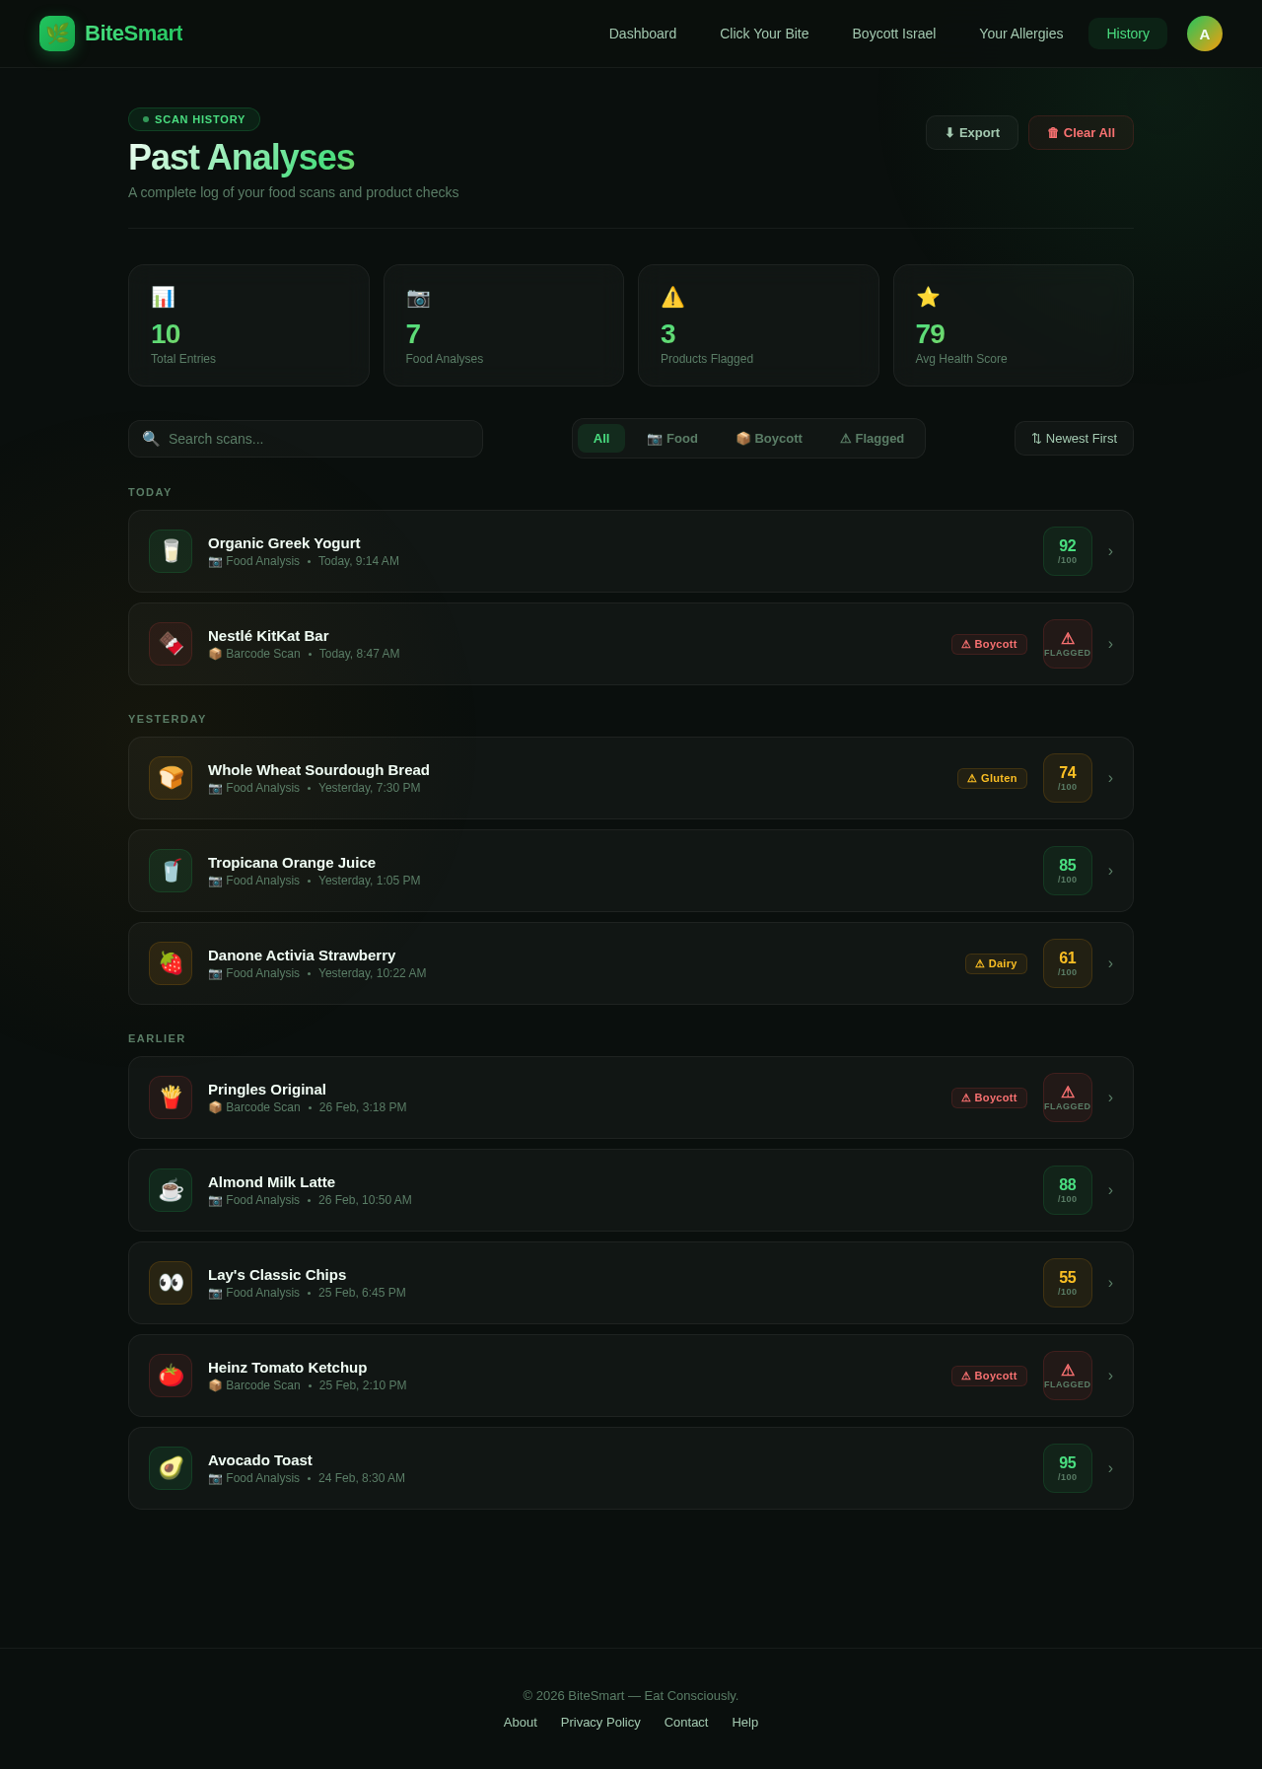Viewport: 1262px width, 1769px height.
Task: Click the Pringles Original fries icon
Action: click(x=171, y=1097)
